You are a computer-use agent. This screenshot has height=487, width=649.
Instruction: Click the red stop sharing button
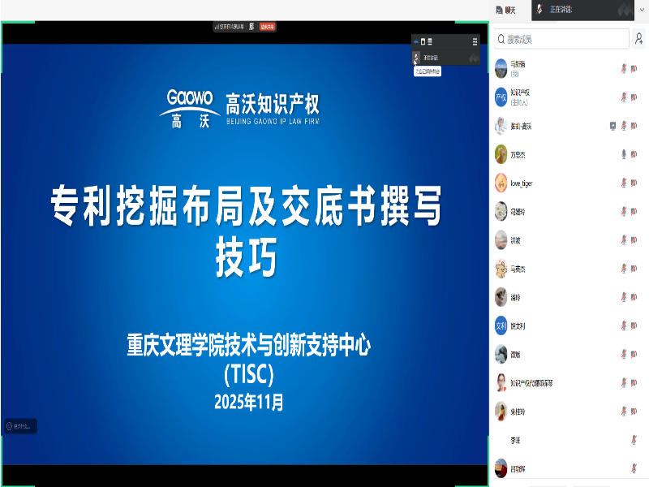coord(267,27)
